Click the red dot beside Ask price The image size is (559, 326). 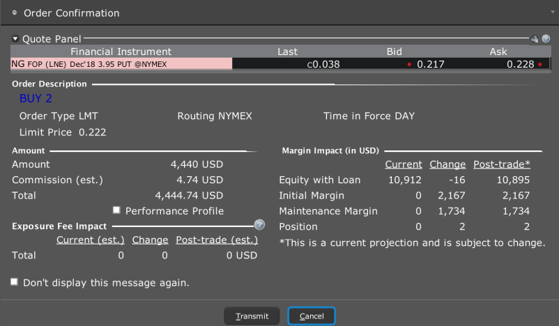pos(540,65)
